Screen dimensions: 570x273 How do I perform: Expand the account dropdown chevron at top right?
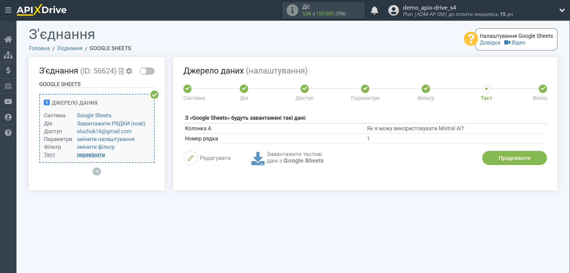coord(562,10)
